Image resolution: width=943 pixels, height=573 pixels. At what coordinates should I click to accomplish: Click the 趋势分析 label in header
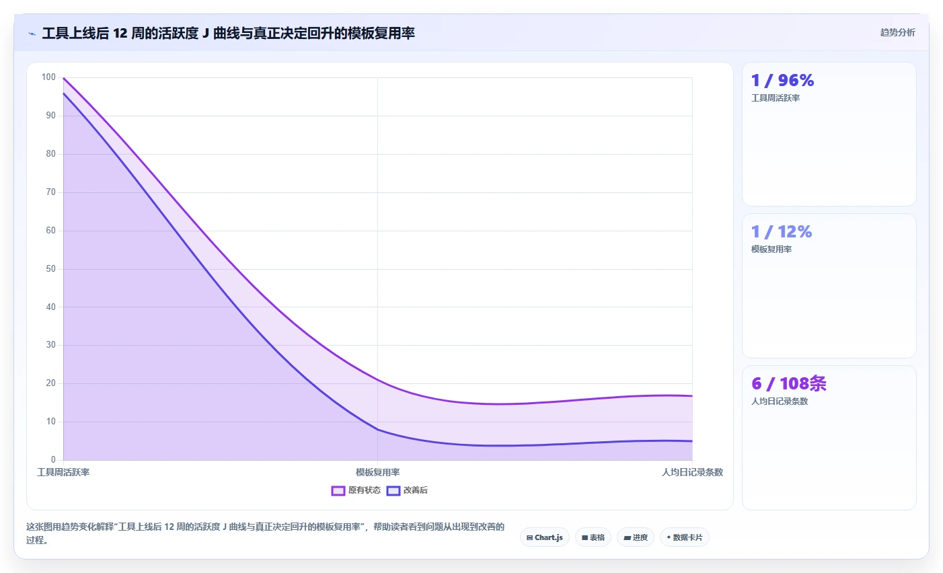(898, 32)
